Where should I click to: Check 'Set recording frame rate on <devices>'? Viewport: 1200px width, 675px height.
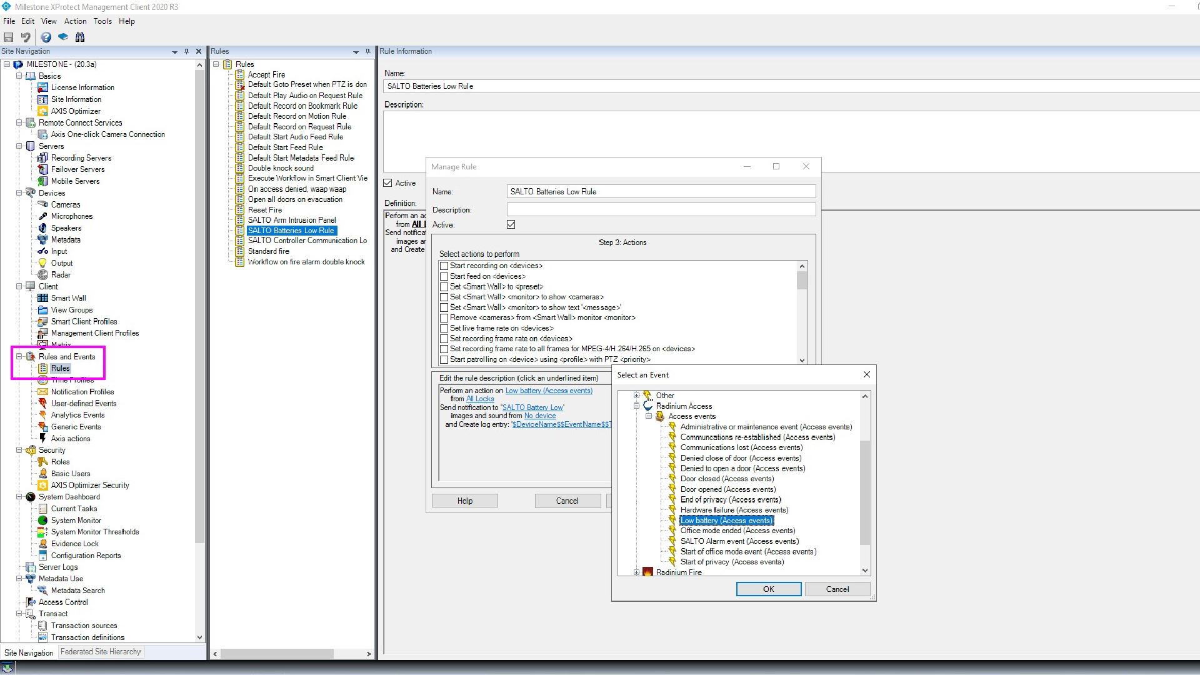coord(444,339)
